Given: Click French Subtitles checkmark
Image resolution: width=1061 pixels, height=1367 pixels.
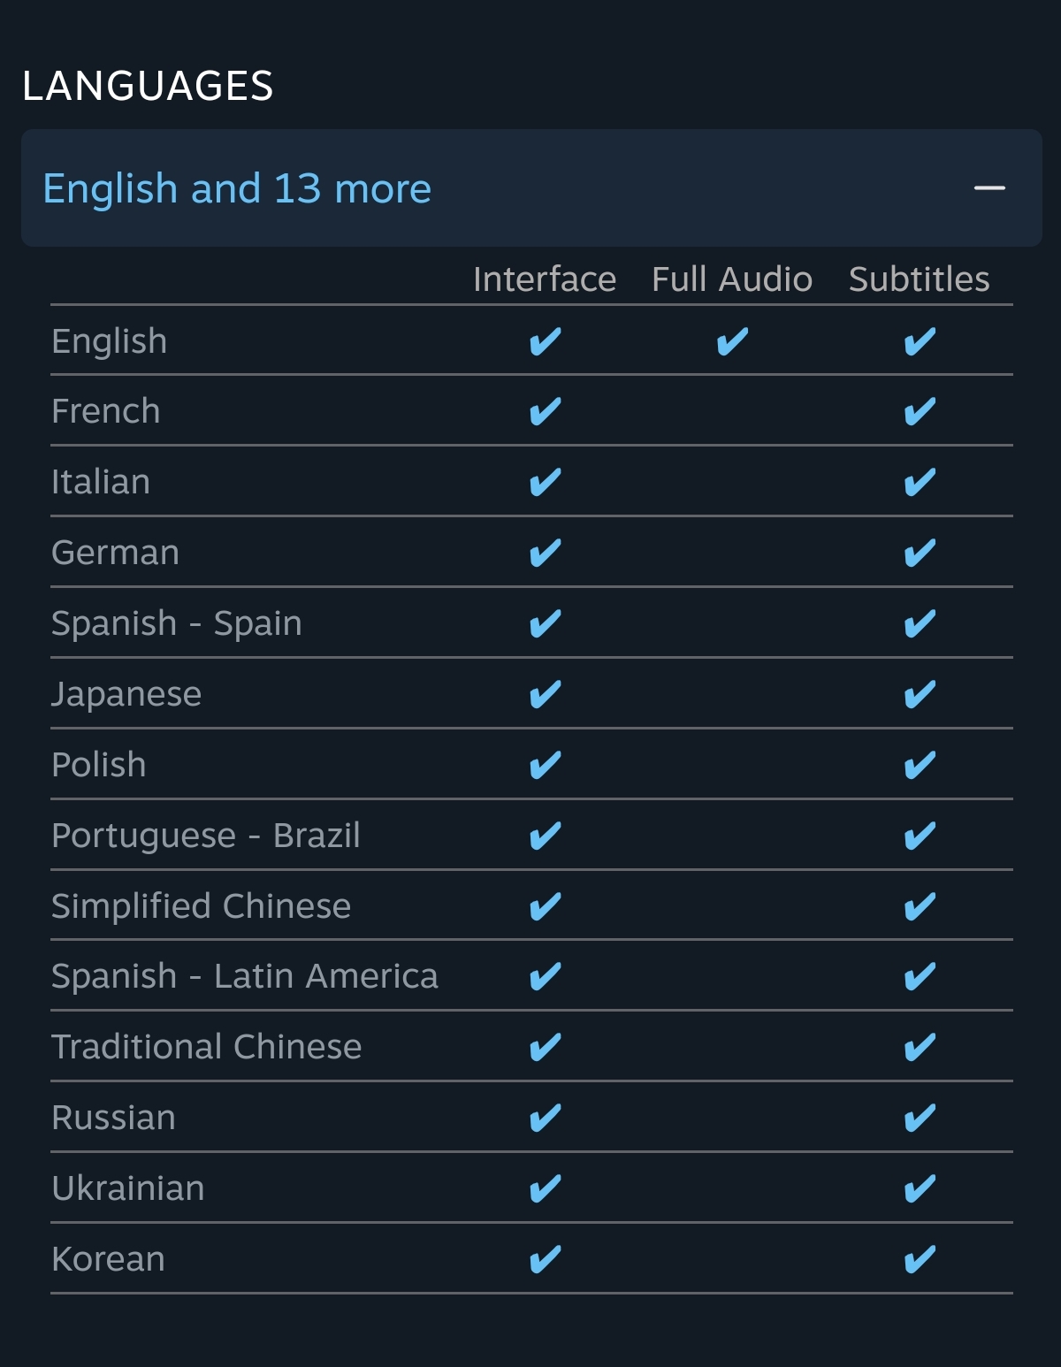Looking at the screenshot, I should tap(920, 411).
